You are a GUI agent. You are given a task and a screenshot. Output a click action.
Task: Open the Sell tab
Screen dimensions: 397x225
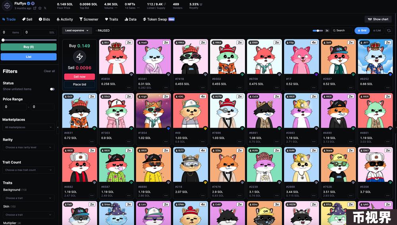[x=27, y=19]
